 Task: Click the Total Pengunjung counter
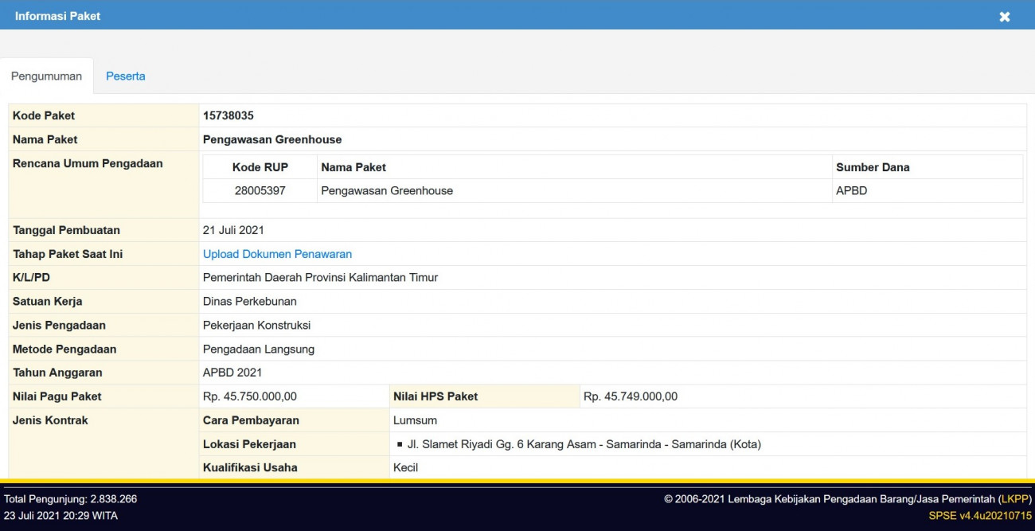70,499
